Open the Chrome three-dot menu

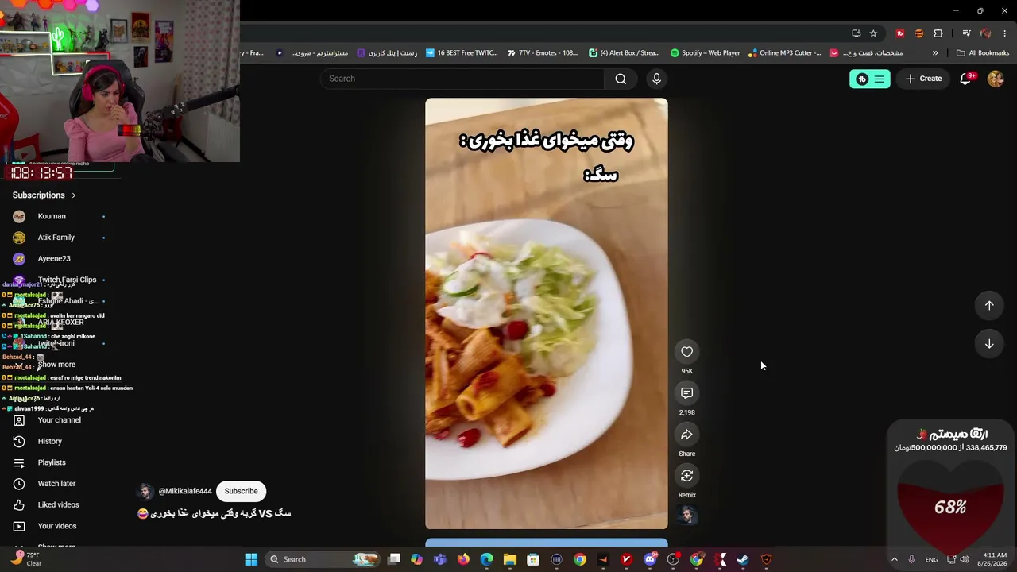coord(1005,33)
